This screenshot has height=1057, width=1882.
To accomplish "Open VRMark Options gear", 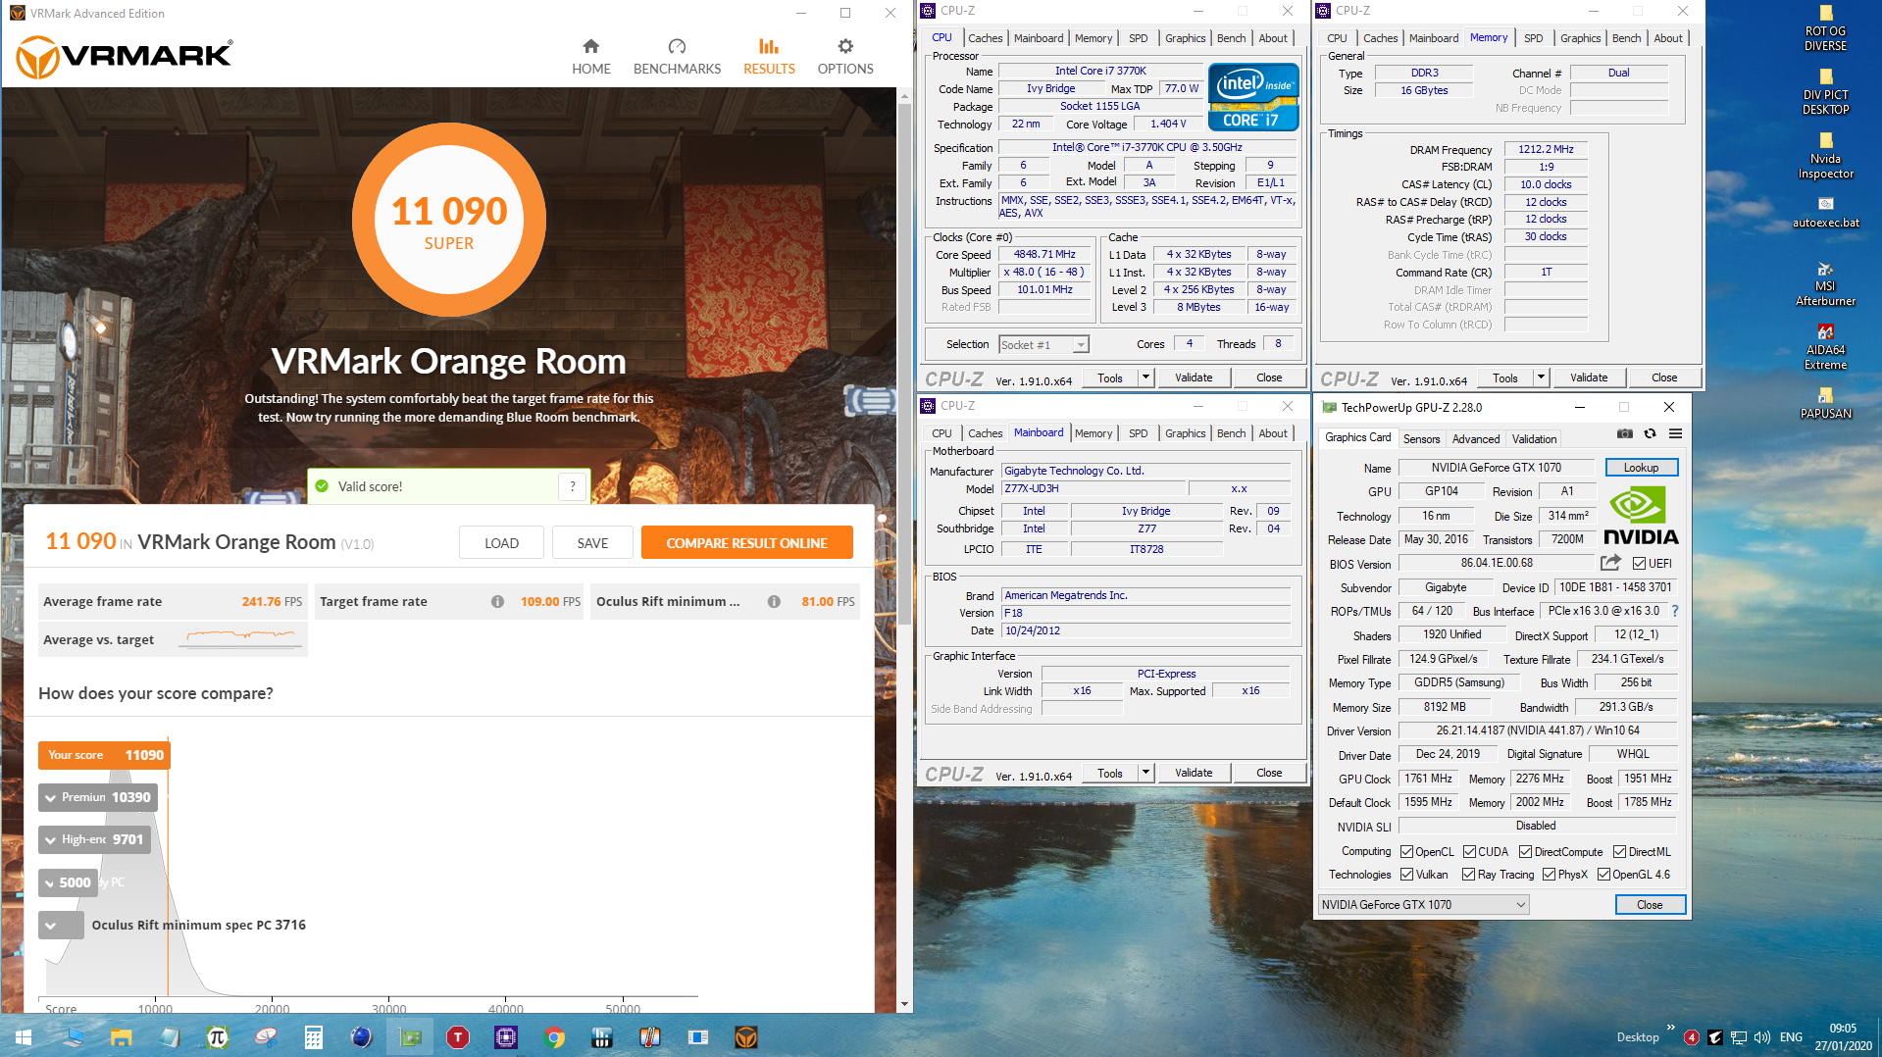I will coord(845,57).
